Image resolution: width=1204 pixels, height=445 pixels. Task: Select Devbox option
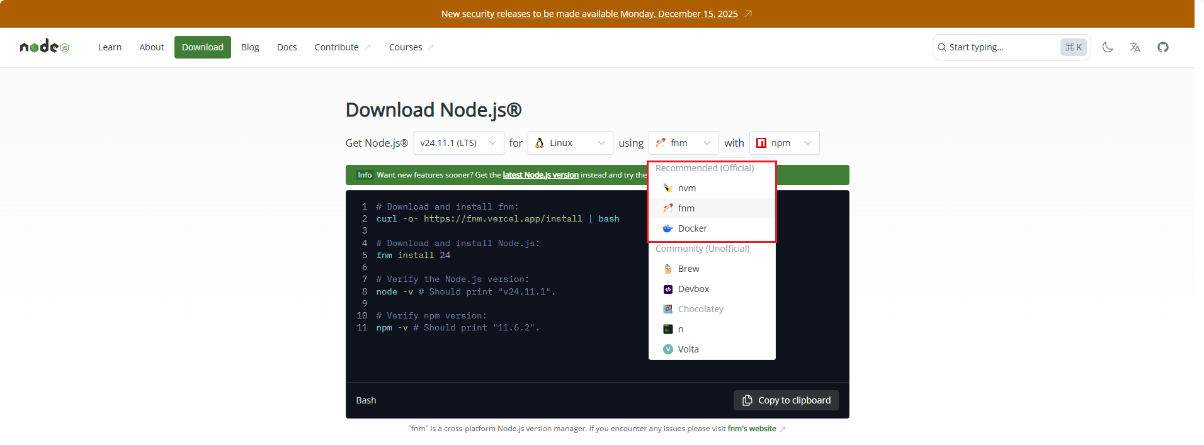712,289
